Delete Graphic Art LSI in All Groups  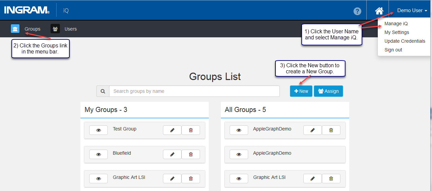tap(331, 179)
